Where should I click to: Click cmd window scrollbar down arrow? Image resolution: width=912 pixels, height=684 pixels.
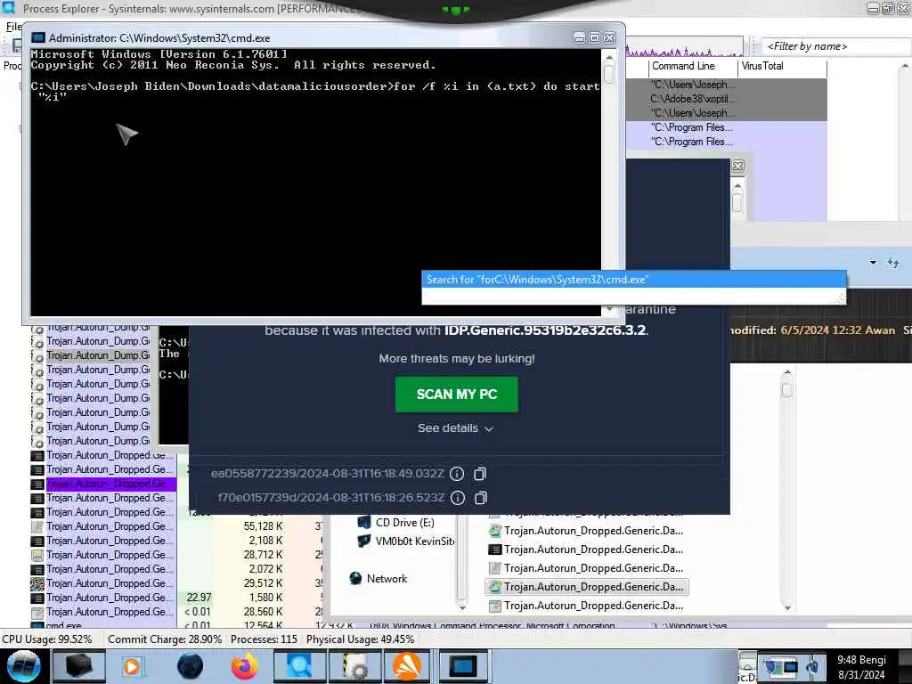(x=609, y=310)
